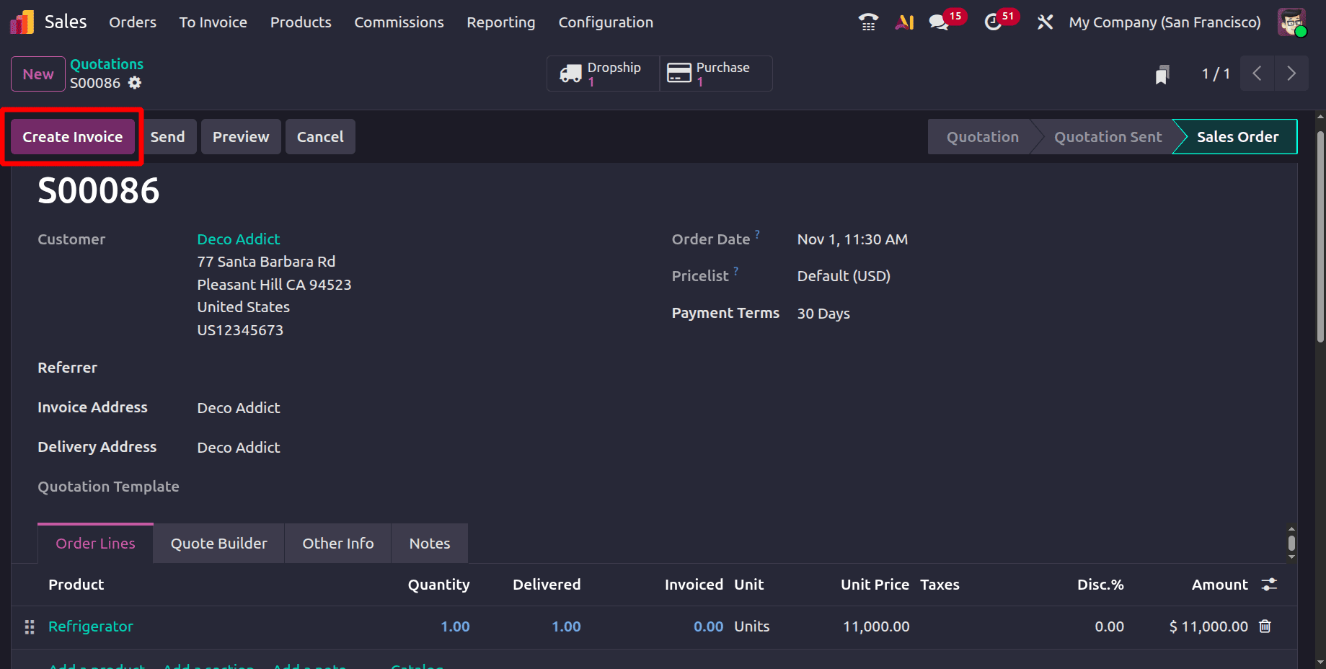This screenshot has width=1326, height=669.
Task: Open the gear action menu next to S00086
Action: [x=135, y=83]
